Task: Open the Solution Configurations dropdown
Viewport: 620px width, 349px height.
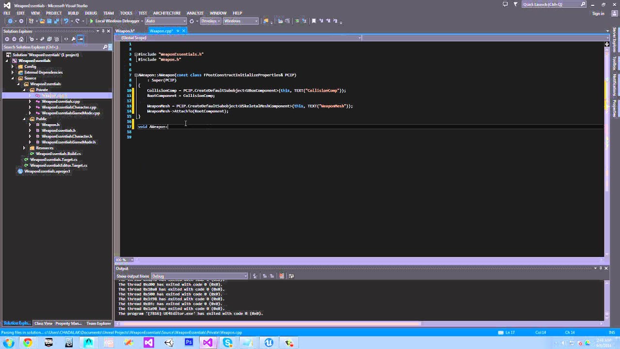Action: (x=210, y=21)
